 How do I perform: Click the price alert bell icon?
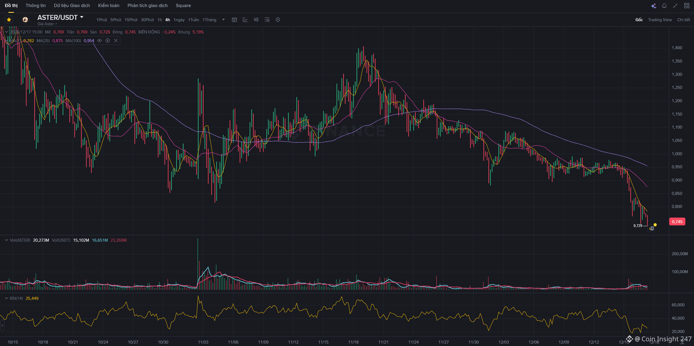click(x=664, y=6)
